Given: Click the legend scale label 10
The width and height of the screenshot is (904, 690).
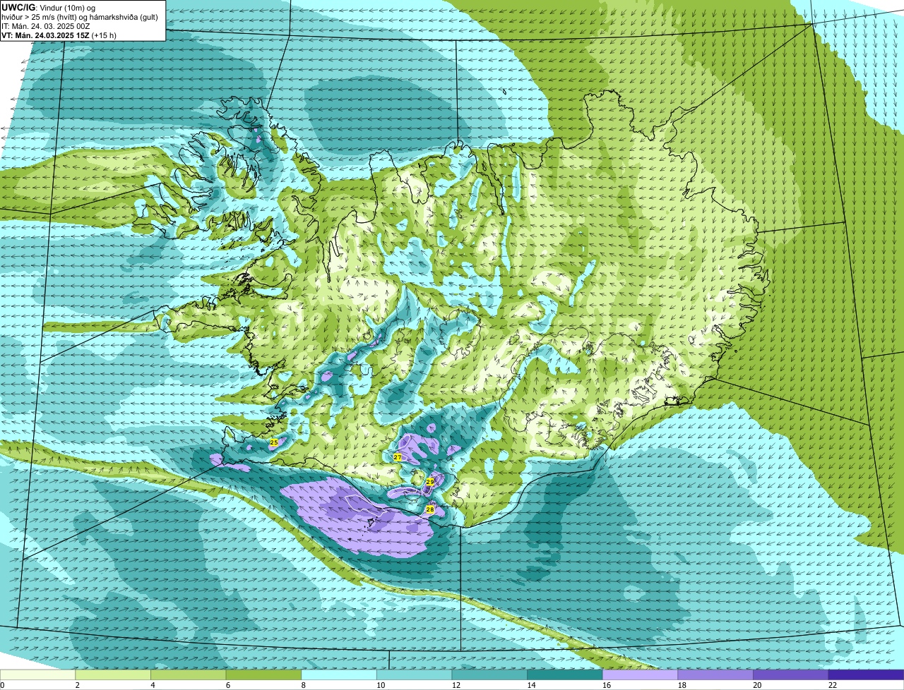Looking at the screenshot, I should click(x=381, y=685).
